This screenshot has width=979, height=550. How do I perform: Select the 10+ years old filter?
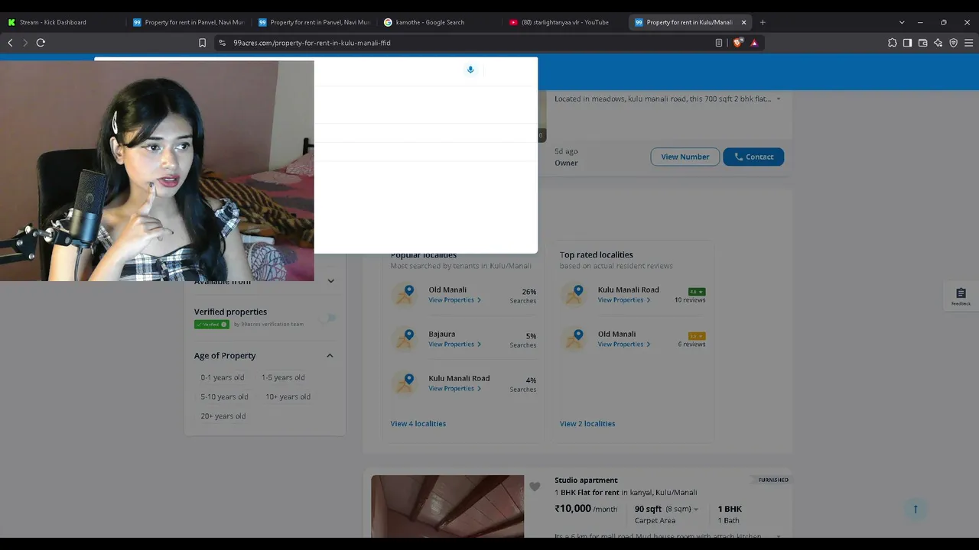pos(288,396)
